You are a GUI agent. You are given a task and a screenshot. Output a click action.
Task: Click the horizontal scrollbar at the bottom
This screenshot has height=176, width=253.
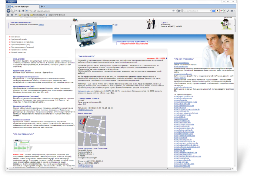[120, 169]
